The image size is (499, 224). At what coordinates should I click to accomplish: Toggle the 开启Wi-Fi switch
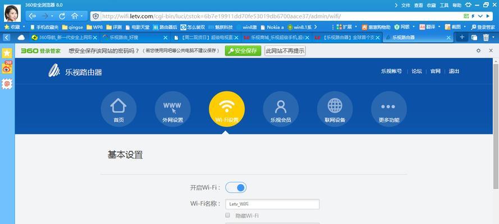pos(236,188)
